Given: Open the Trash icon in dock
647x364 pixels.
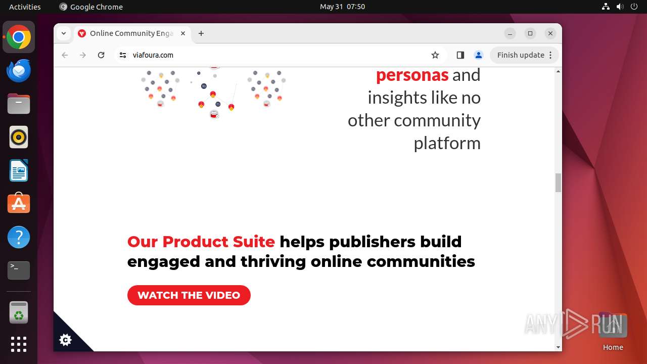Looking at the screenshot, I should click(x=19, y=312).
